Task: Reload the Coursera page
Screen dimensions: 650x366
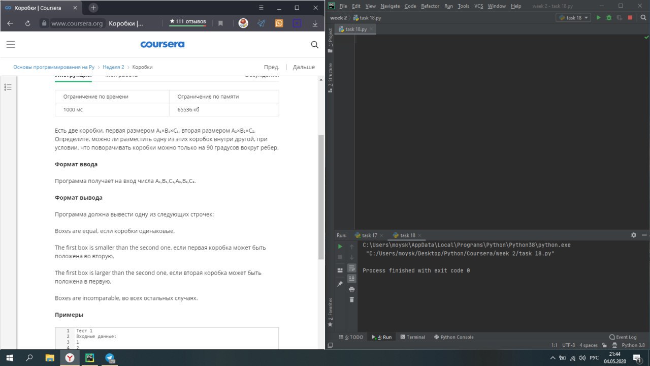Action: pos(27,23)
